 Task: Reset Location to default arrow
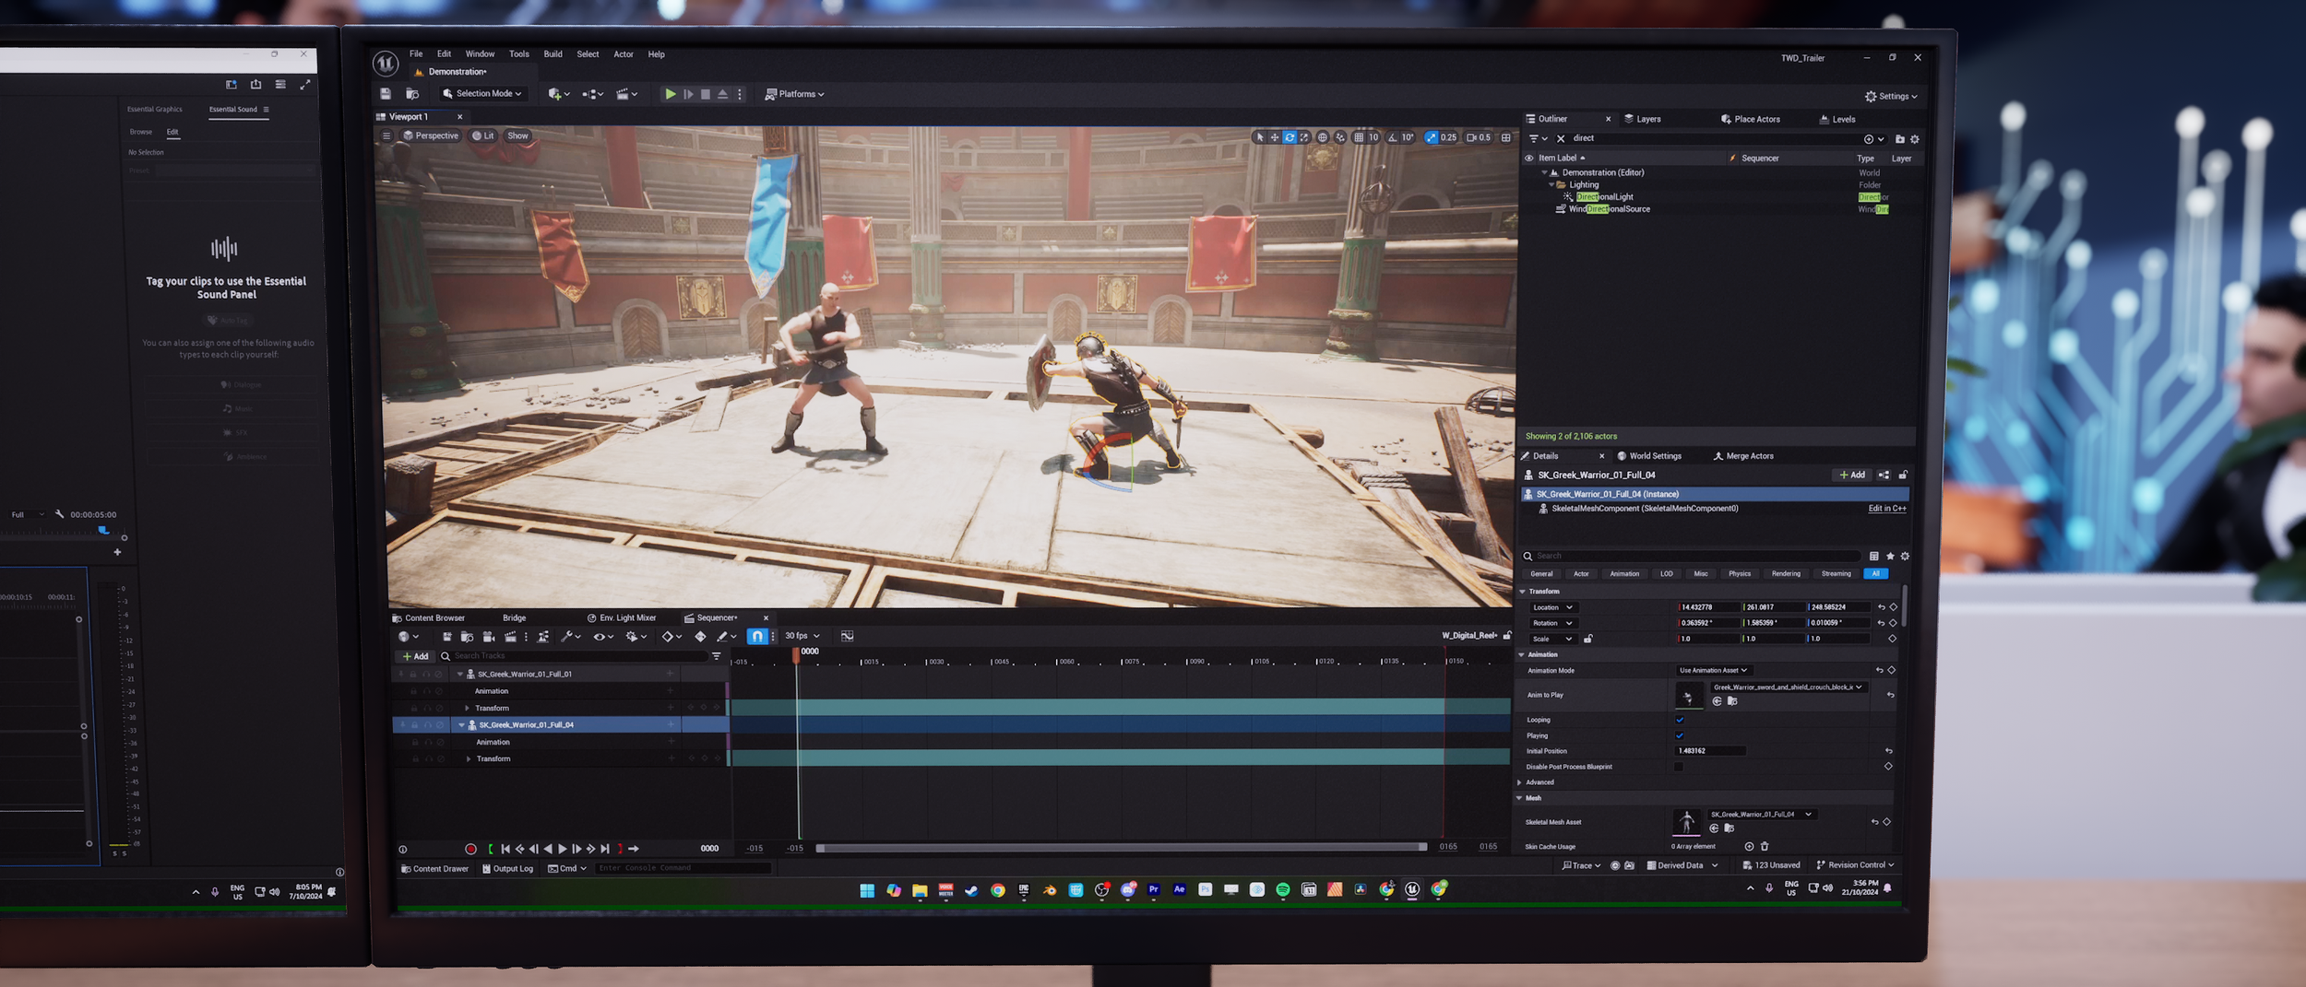point(1881,607)
